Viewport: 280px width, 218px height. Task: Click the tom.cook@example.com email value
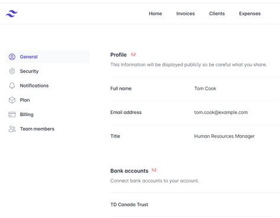coord(221,112)
